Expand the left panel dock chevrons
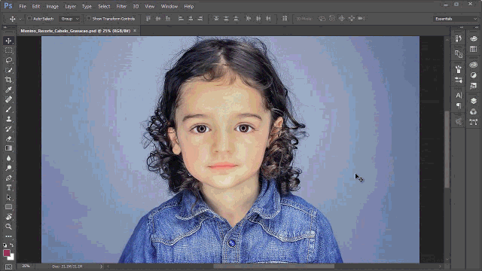 (x=462, y=27)
